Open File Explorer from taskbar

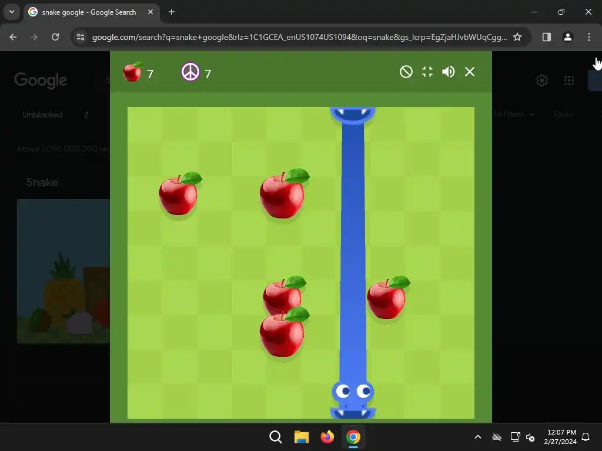tap(302, 437)
